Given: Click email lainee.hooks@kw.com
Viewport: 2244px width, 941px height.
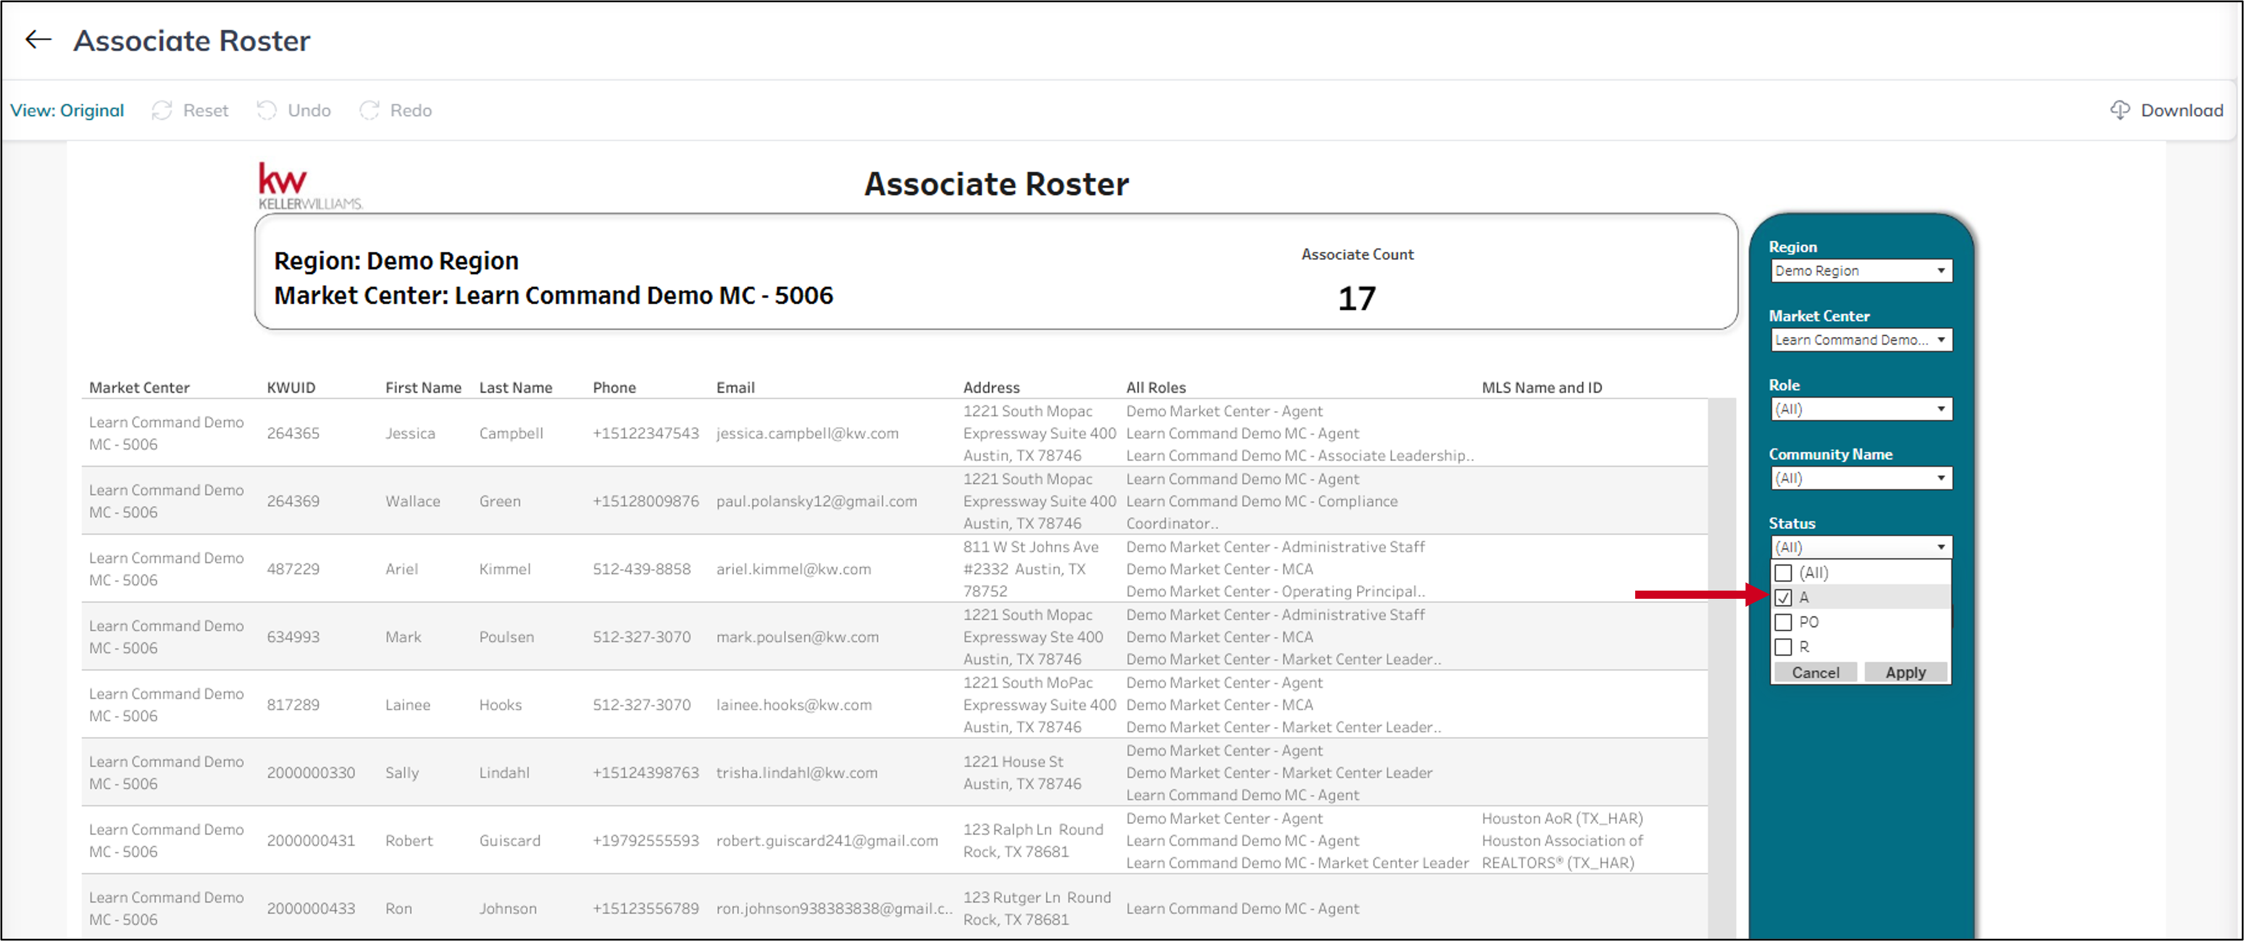Looking at the screenshot, I should (x=794, y=705).
